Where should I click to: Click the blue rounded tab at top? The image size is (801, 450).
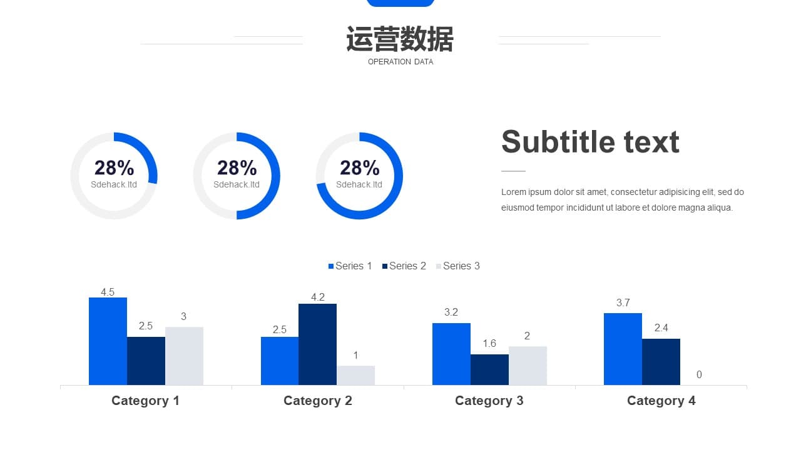point(400,3)
